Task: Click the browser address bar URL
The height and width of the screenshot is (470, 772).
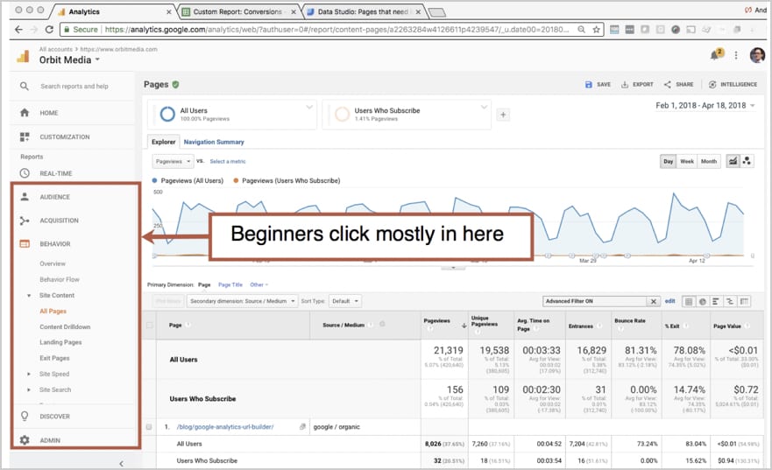Action: coord(336,30)
